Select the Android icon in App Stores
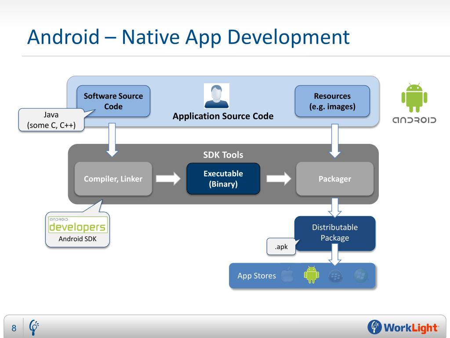Viewport: 450px width, 338px height. [312, 275]
